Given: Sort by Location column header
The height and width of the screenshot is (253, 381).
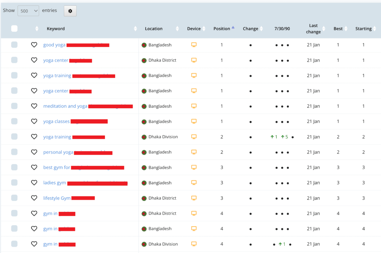Looking at the screenshot, I should click(x=154, y=29).
